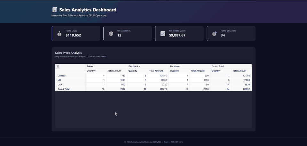The width and height of the screenshot is (307, 146).
Task: Click the 34 value in Total Quantity card
Action: click(223, 35)
